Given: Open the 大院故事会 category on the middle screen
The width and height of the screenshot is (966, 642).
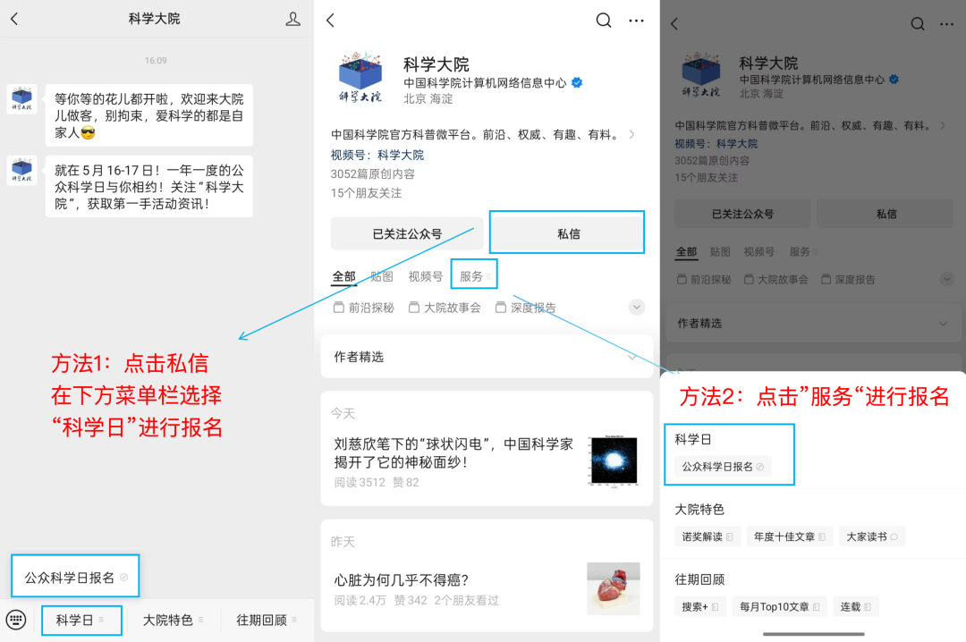Looking at the screenshot, I should click(x=445, y=308).
